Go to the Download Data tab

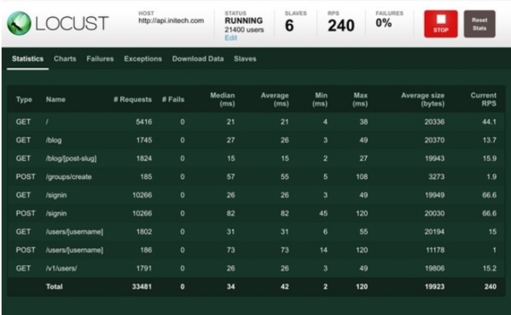pyautogui.click(x=198, y=59)
